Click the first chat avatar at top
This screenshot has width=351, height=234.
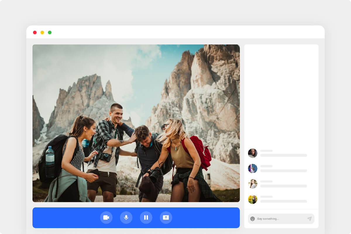click(253, 153)
